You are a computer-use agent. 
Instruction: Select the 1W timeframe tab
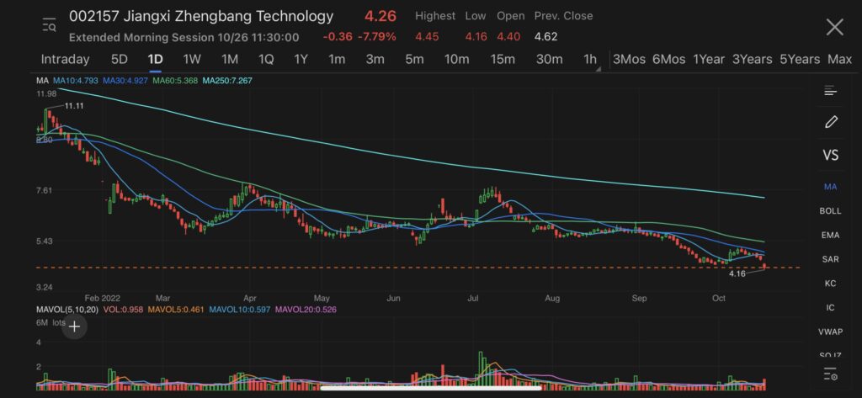coord(192,60)
